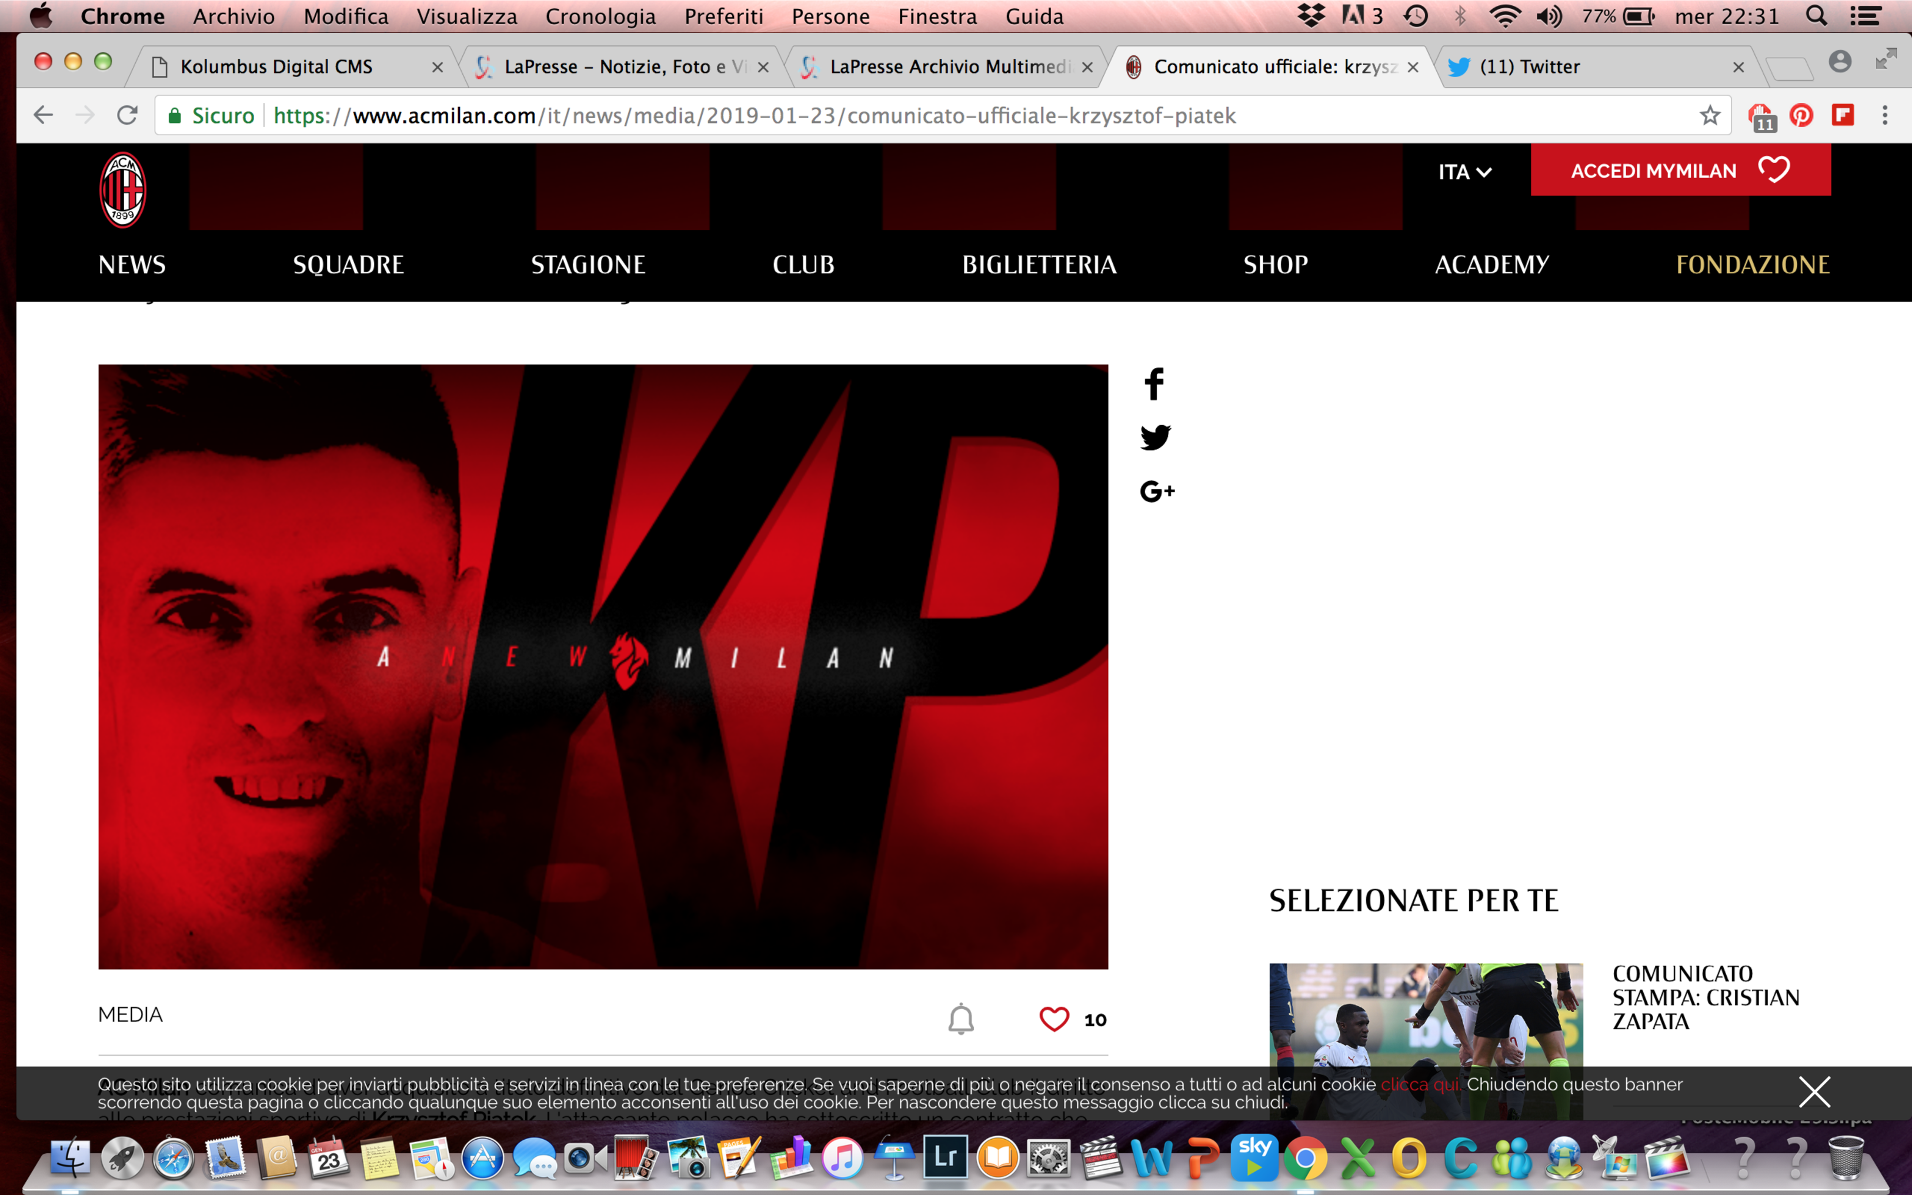Launch Microsoft Word from the Dock
The image size is (1912, 1195).
[1152, 1159]
